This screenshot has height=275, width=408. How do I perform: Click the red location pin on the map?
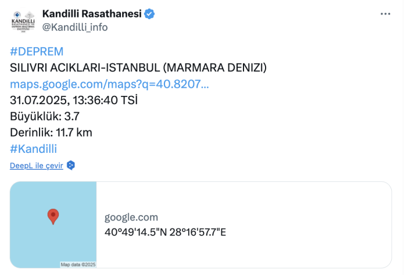coord(53,216)
